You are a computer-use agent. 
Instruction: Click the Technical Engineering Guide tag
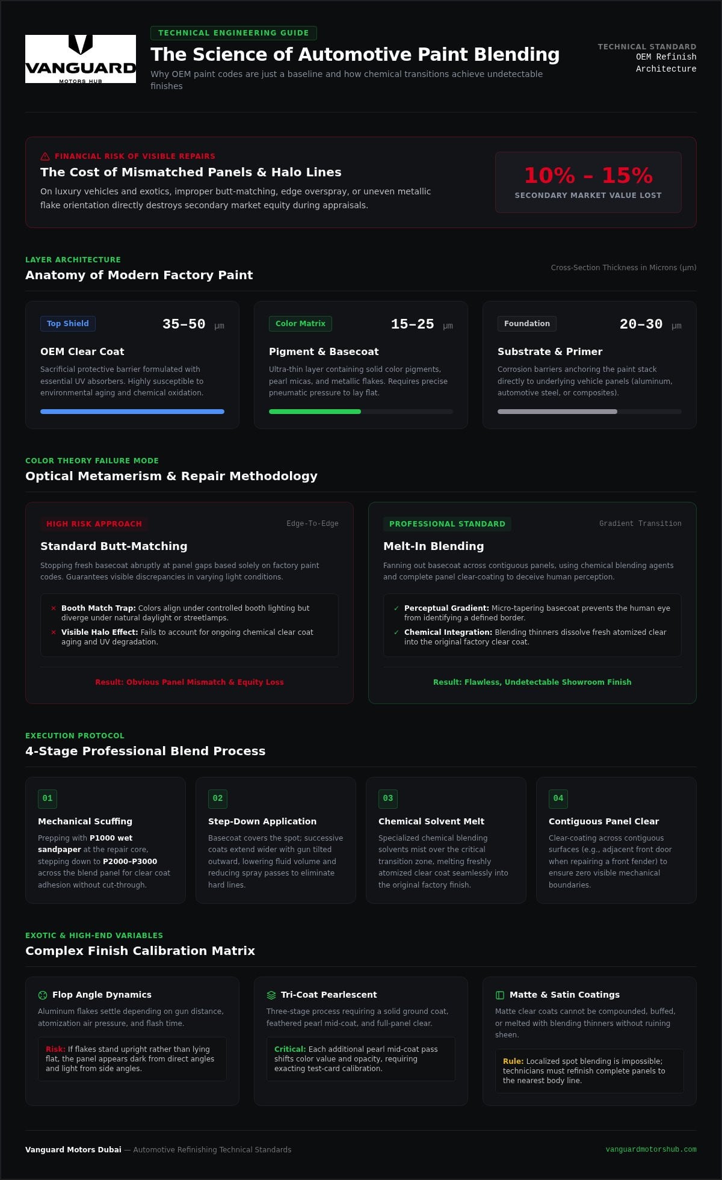(233, 33)
